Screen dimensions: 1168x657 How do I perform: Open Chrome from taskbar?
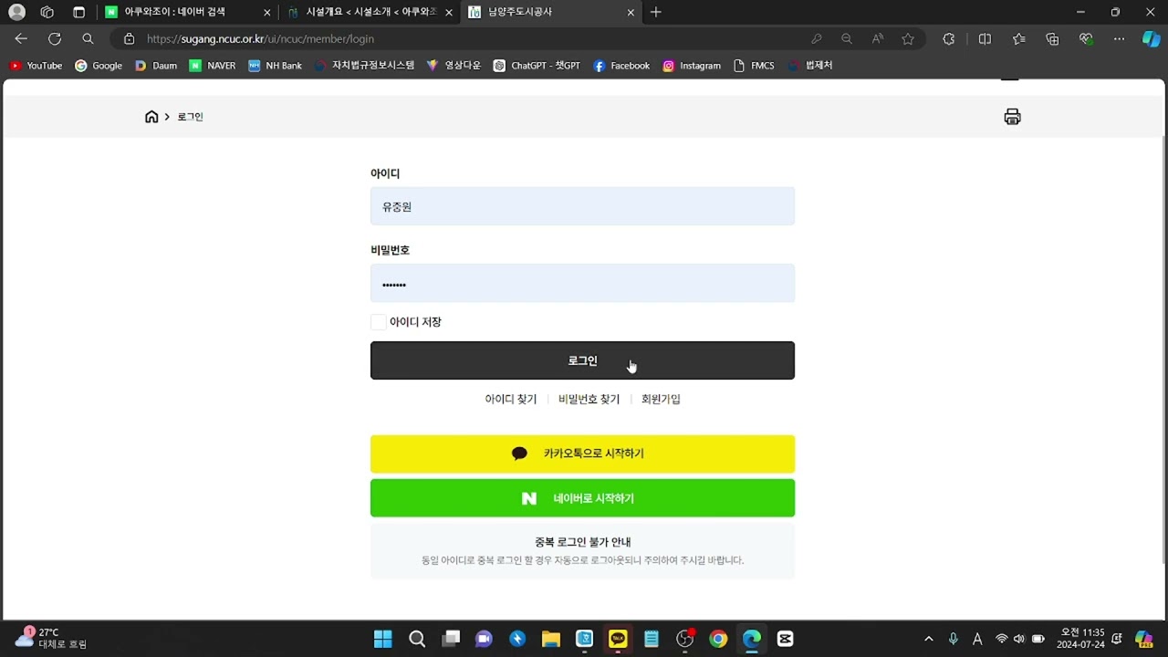pos(718,639)
